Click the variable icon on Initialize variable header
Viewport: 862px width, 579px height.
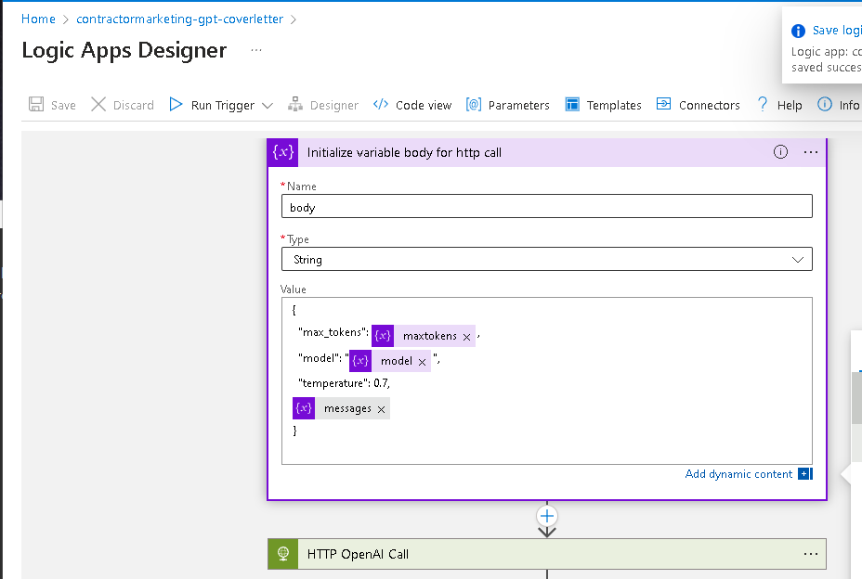(283, 152)
